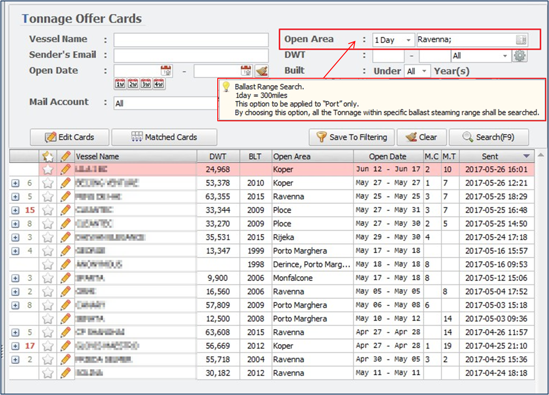Expand the row with 15 related cards

(x=15, y=211)
